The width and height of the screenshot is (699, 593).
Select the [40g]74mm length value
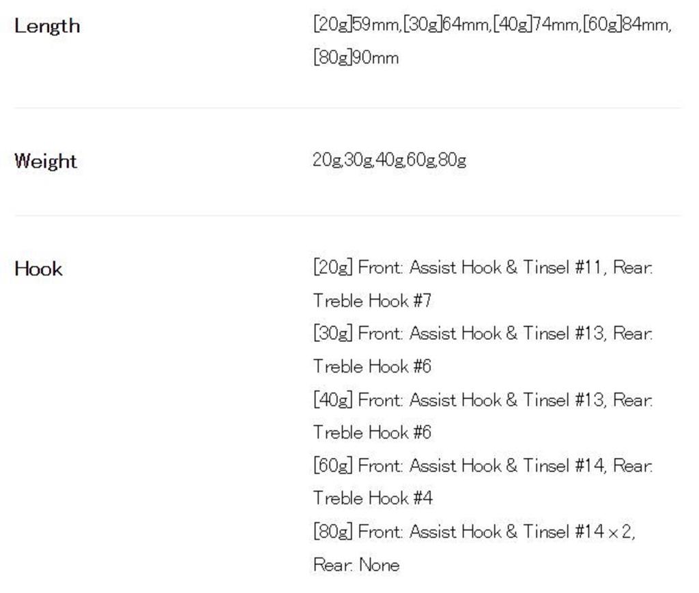(537, 25)
